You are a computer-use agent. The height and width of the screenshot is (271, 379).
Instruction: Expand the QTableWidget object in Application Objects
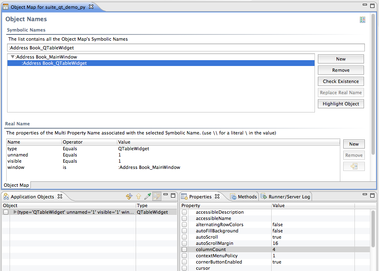tap(15, 212)
